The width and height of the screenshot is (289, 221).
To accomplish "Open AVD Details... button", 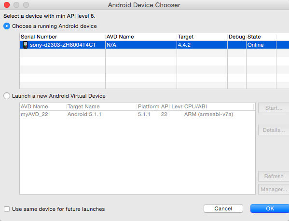I will (274, 130).
